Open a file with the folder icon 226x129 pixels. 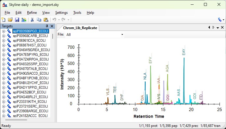[10, 20]
